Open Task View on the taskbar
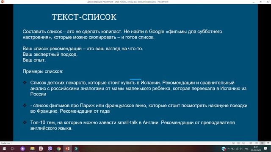 pos(13,149)
